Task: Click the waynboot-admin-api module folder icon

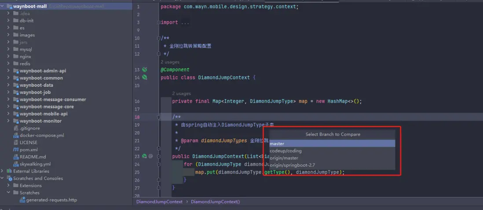Action: [x=16, y=71]
